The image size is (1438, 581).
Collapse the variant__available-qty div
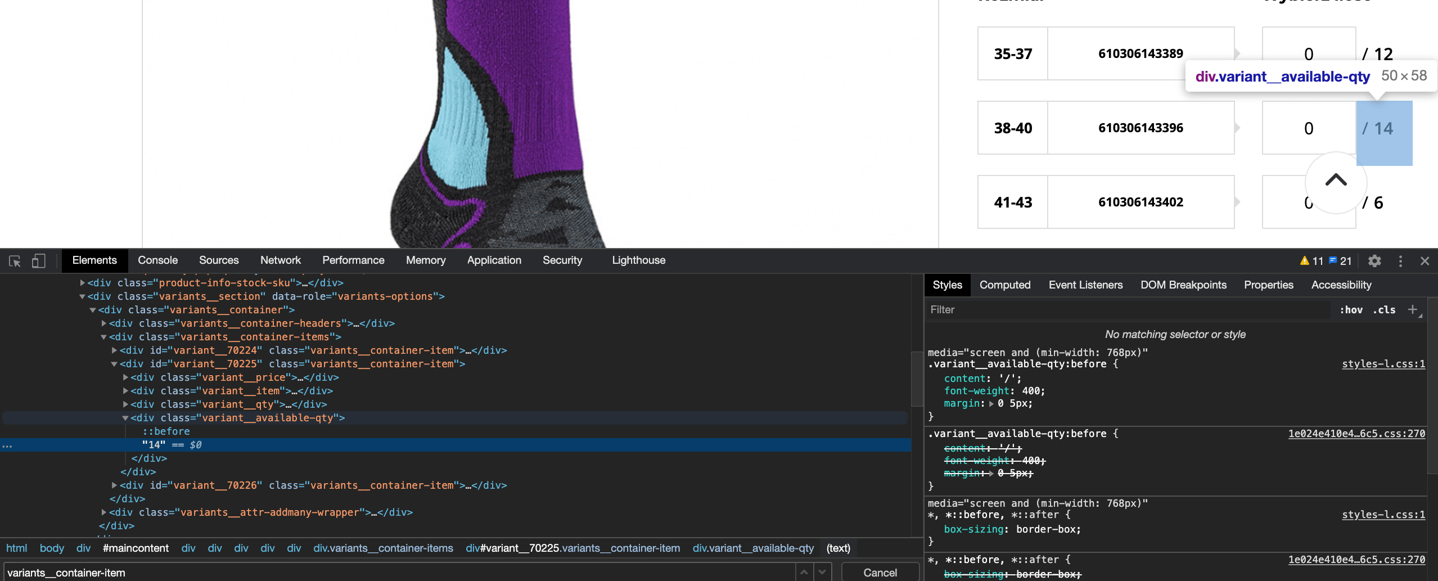[x=125, y=418]
